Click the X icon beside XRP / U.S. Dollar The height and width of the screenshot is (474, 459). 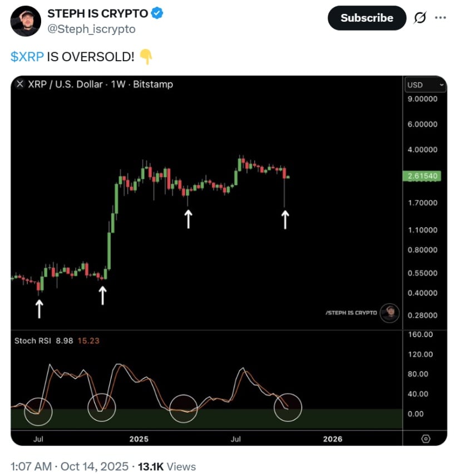tap(20, 85)
